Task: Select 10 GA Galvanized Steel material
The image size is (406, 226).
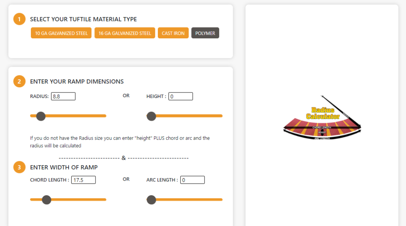Action: click(61, 33)
